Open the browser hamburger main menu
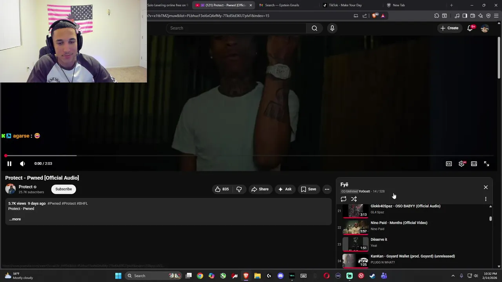Viewport: 502px width, 282px height. [496, 16]
